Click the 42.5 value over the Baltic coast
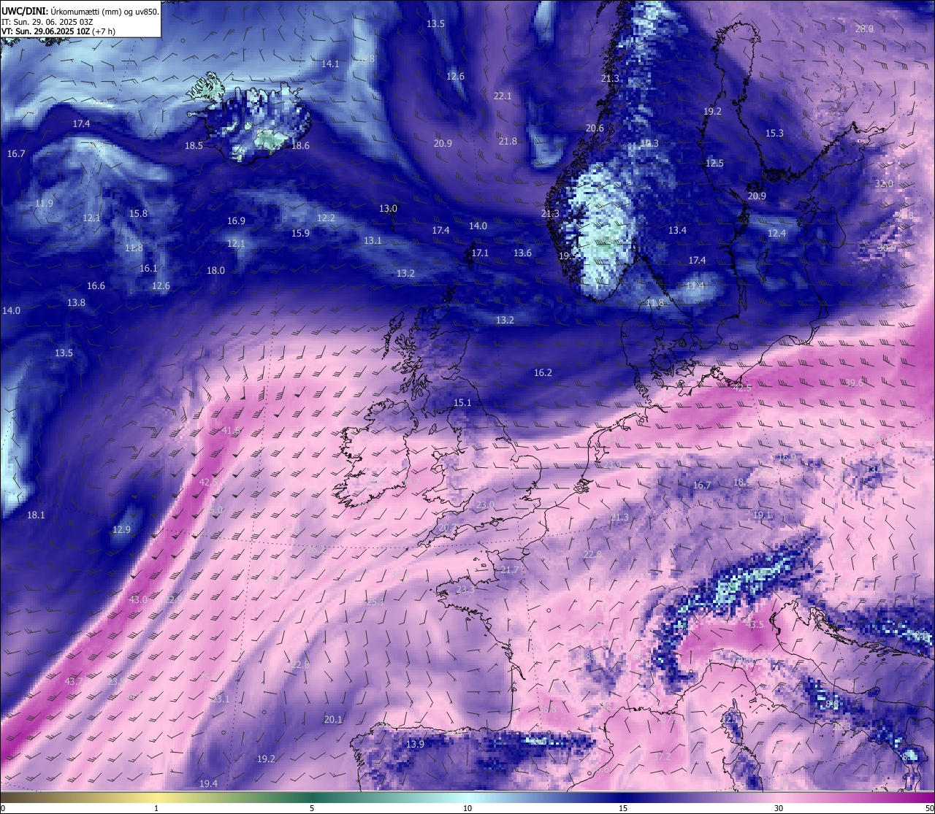This screenshot has width=935, height=814. point(741,388)
